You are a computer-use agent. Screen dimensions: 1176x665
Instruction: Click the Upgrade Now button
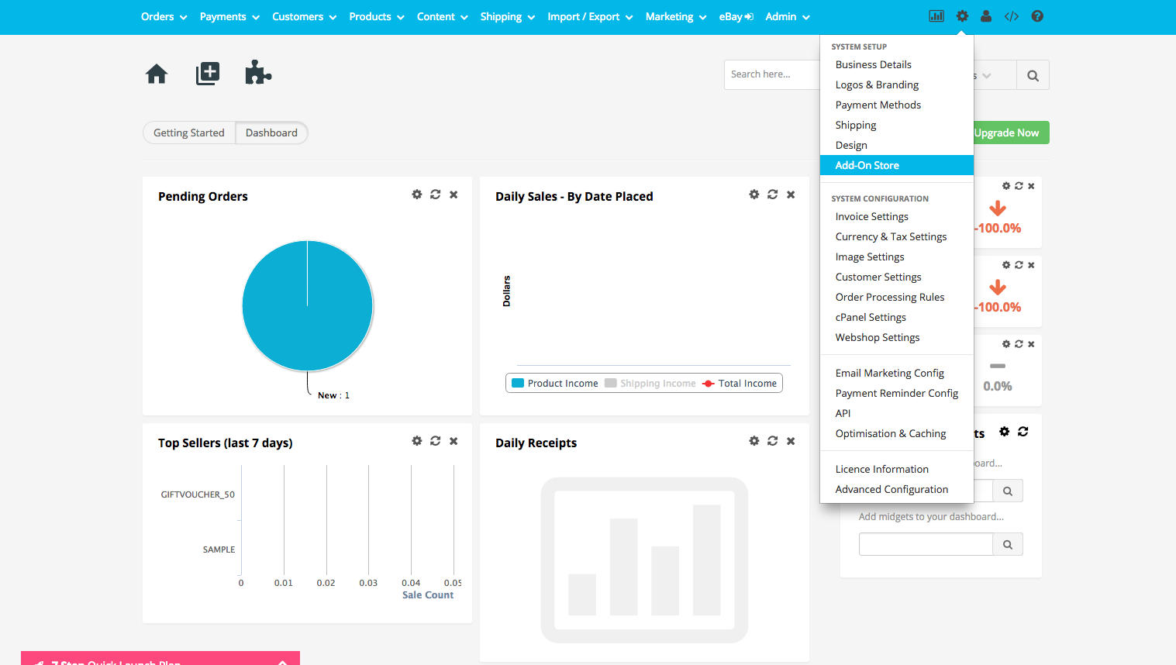coord(1007,133)
